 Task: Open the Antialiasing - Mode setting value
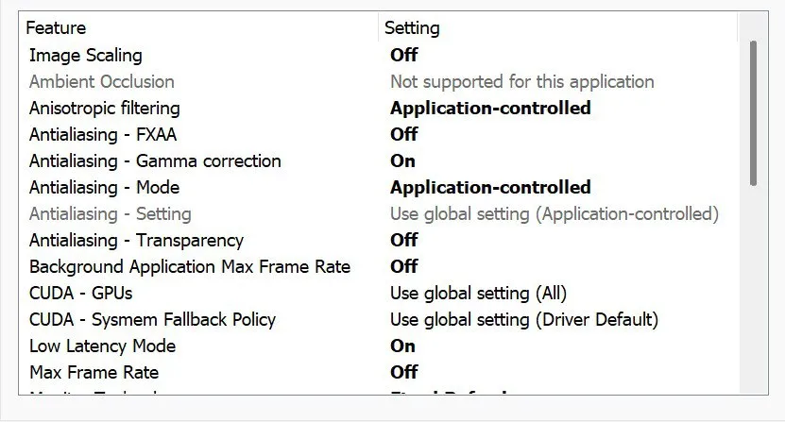(x=490, y=187)
